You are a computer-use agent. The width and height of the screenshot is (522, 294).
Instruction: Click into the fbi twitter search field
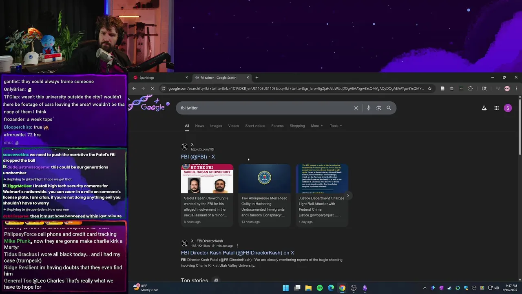click(265, 108)
